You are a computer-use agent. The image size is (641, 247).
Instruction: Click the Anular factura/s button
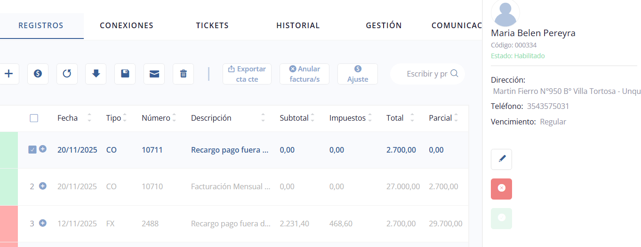coord(304,74)
